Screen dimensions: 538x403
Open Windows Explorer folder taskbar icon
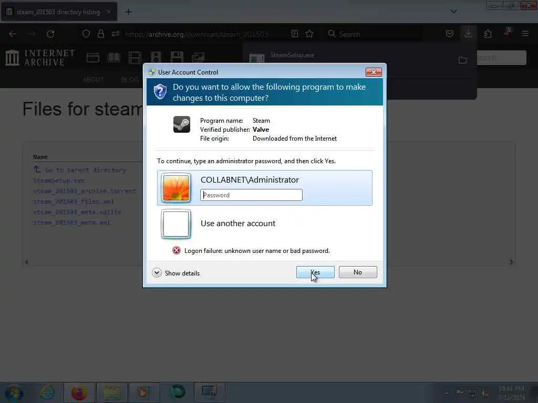(111, 393)
